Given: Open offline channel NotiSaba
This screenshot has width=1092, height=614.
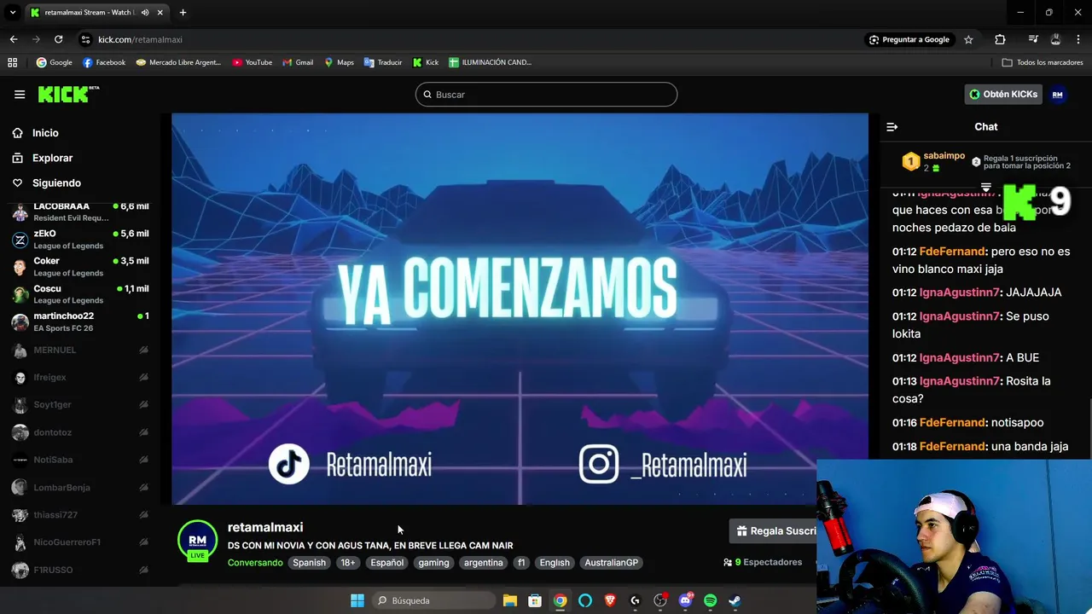Looking at the screenshot, I should 81,460.
